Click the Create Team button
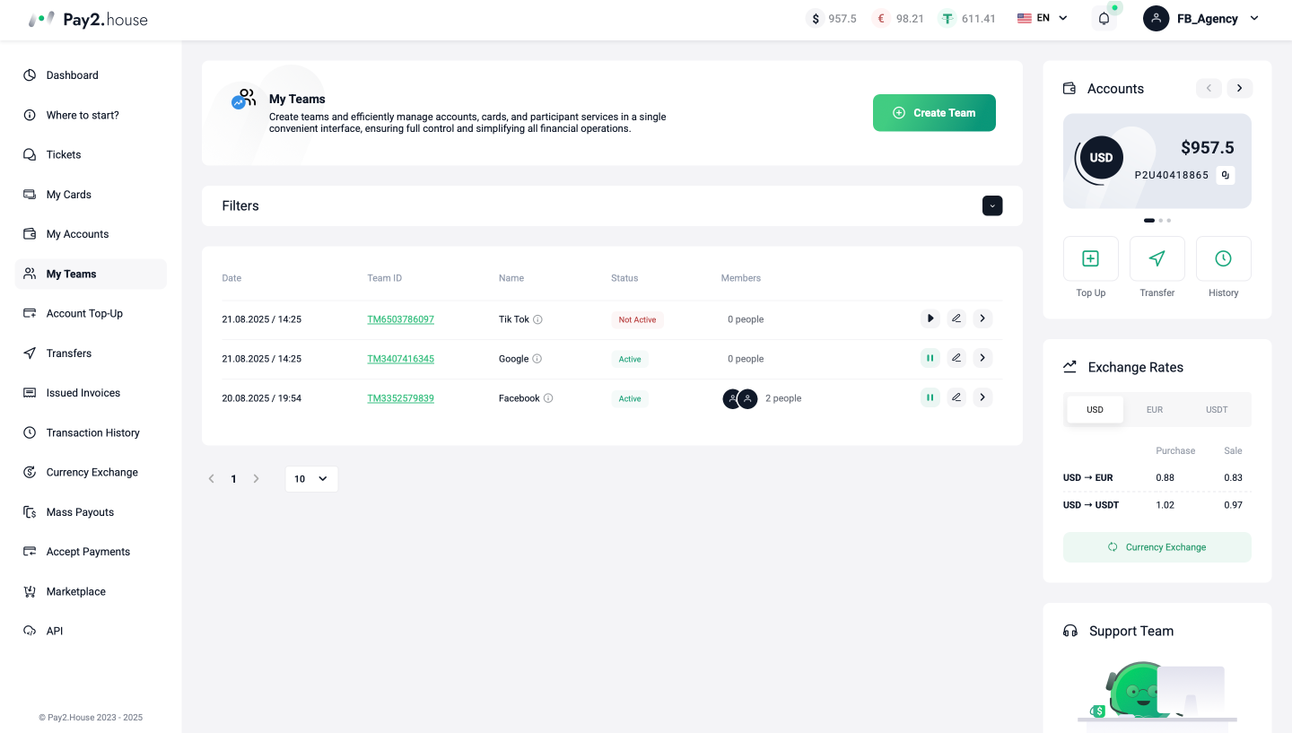The image size is (1292, 733). [934, 113]
